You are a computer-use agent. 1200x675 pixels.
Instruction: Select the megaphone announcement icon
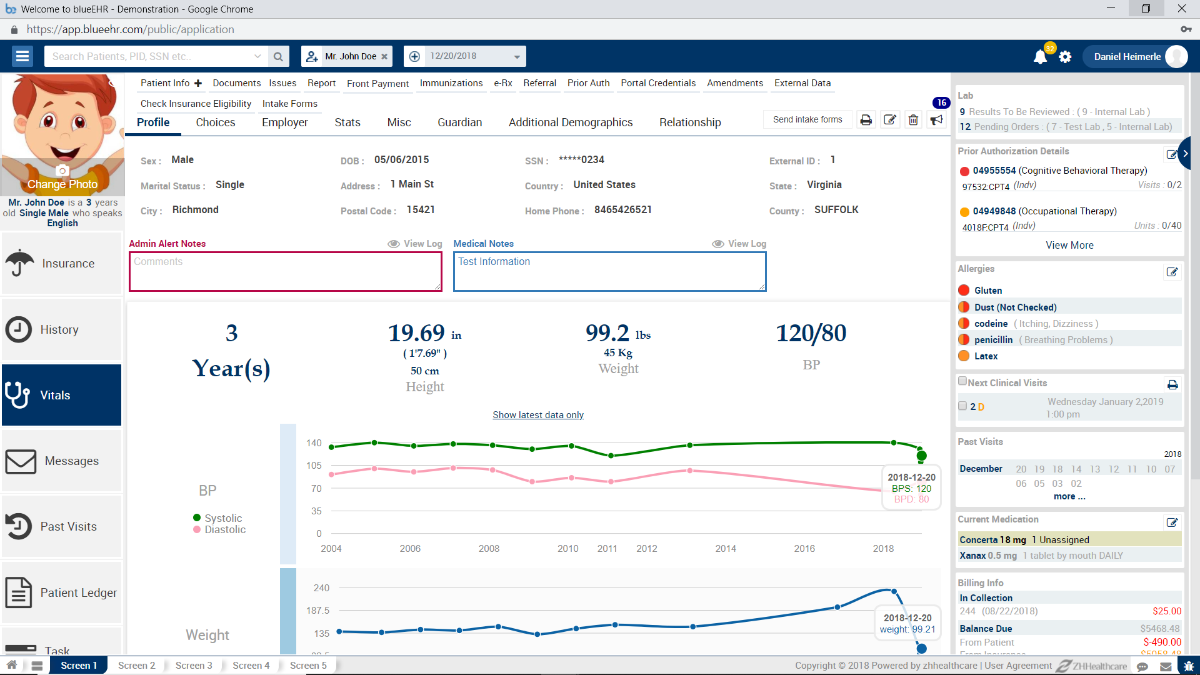point(936,119)
